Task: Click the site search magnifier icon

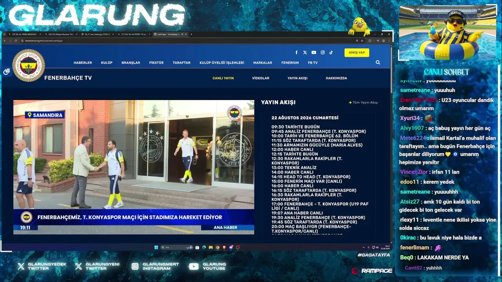Action: (x=378, y=62)
